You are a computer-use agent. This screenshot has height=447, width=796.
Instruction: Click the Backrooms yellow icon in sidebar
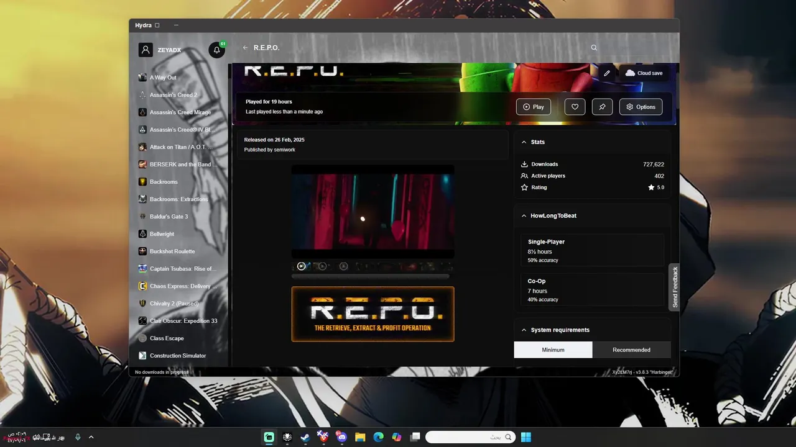point(142,182)
